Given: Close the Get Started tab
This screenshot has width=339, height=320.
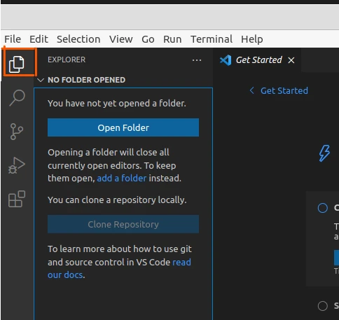Looking at the screenshot, I should pyautogui.click(x=291, y=60).
